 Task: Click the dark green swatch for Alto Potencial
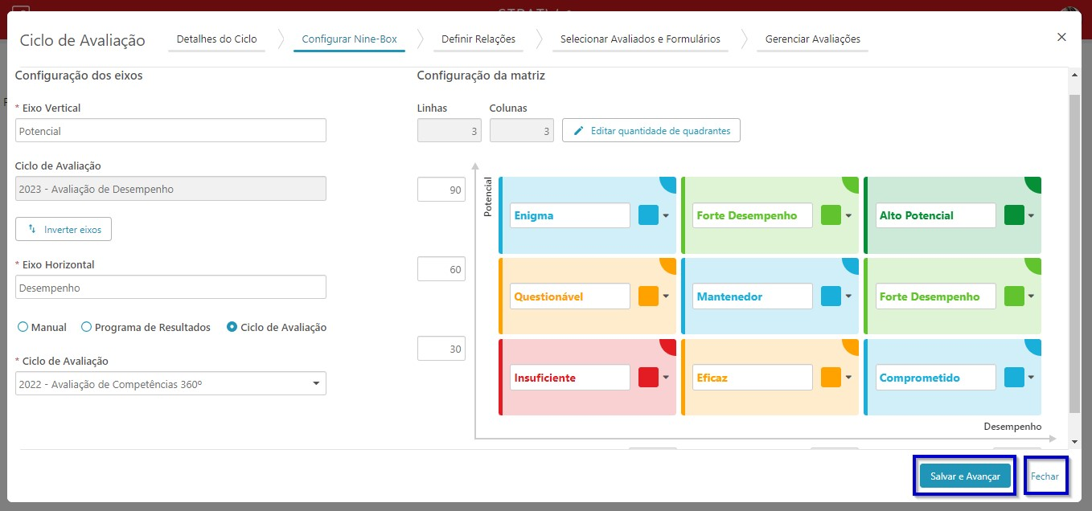pos(1014,215)
